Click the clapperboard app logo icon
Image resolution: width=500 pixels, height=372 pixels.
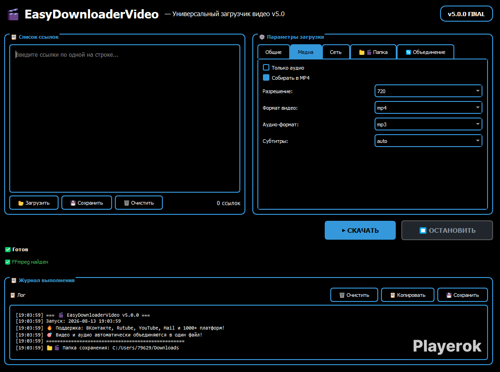(13, 14)
